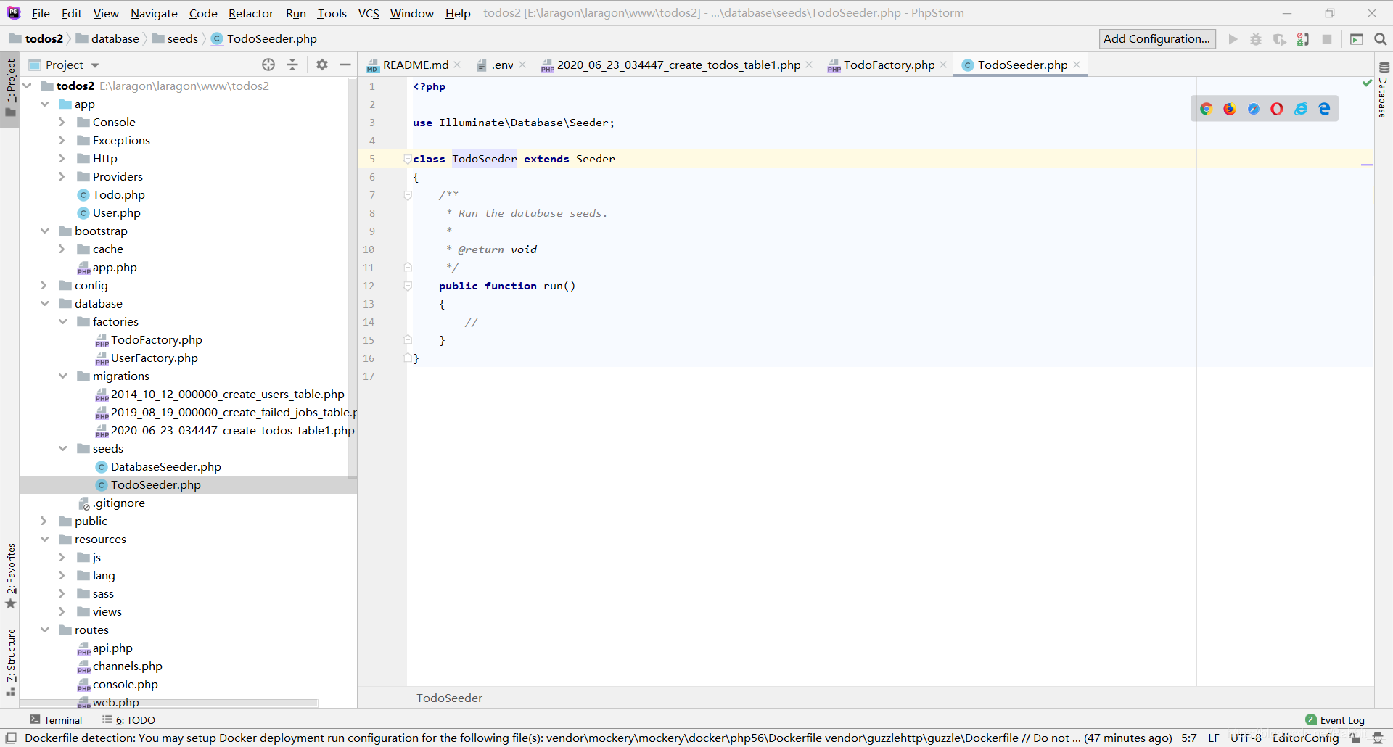The image size is (1393, 747).
Task: Click the seeds breadcrumb in navigation bar
Action: [175, 39]
